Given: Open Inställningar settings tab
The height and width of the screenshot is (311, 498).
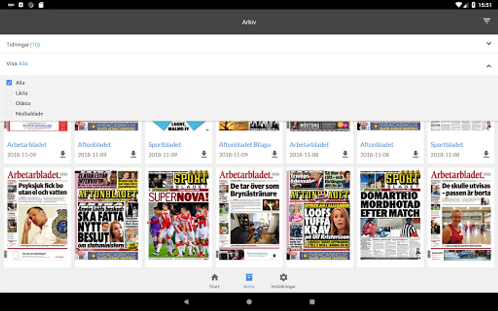Looking at the screenshot, I should pos(283,281).
